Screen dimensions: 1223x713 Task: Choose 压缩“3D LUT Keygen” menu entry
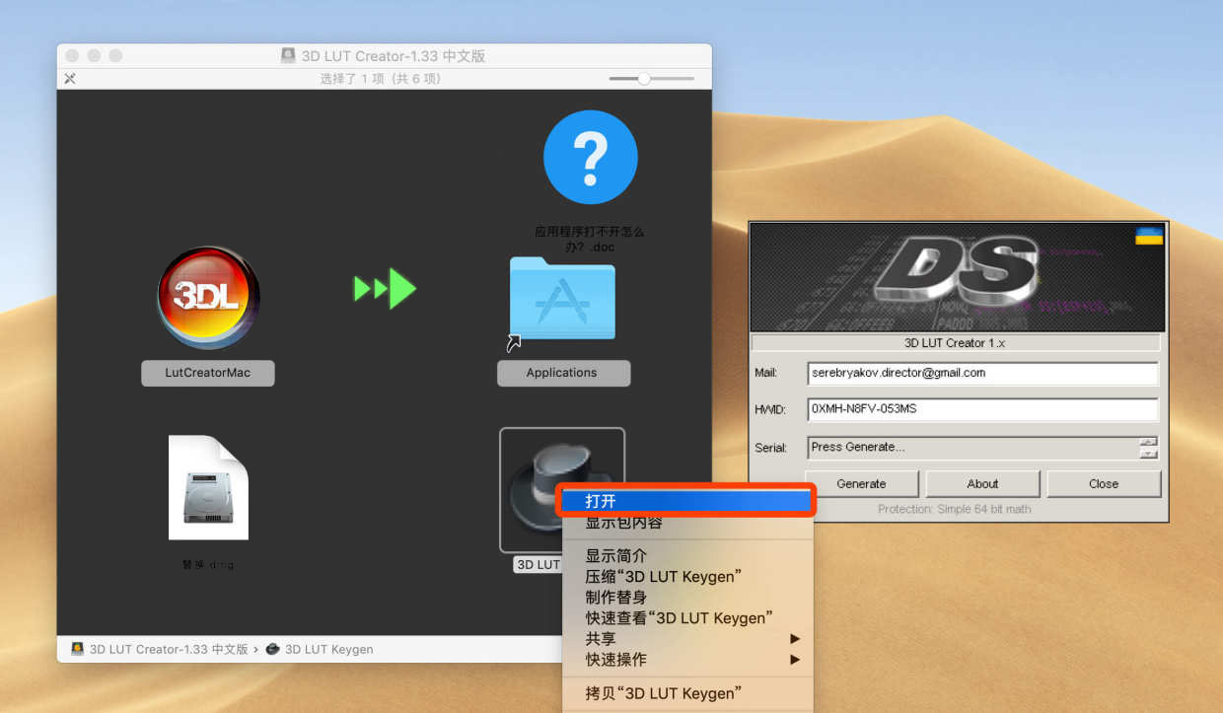687,577
